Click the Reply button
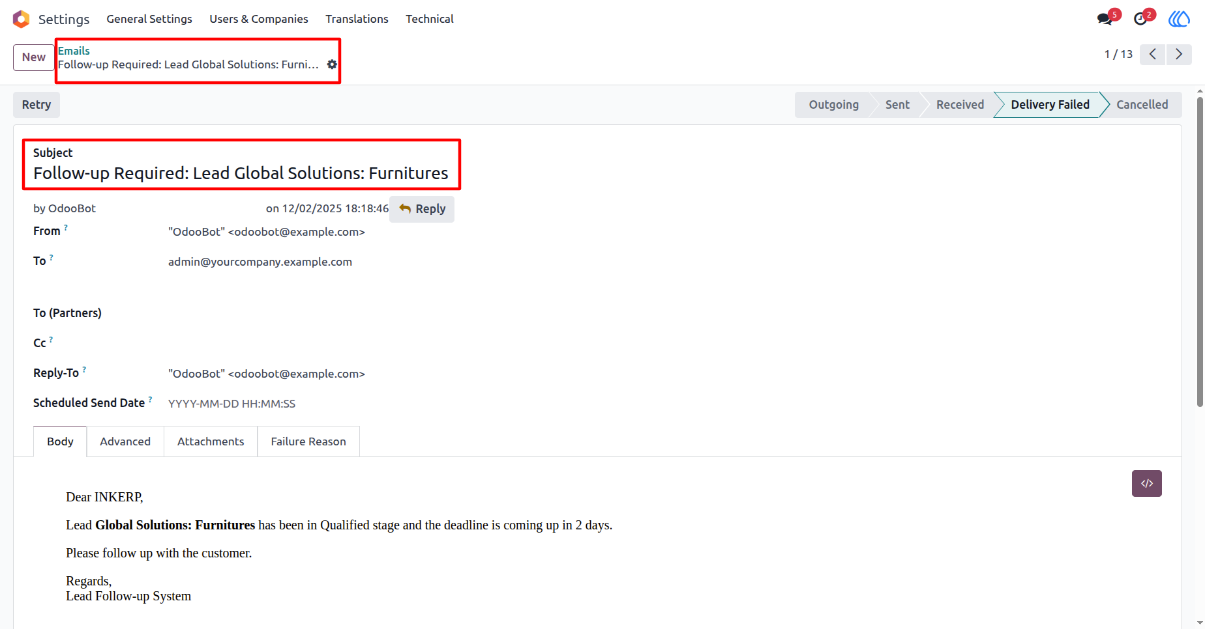 point(422,209)
